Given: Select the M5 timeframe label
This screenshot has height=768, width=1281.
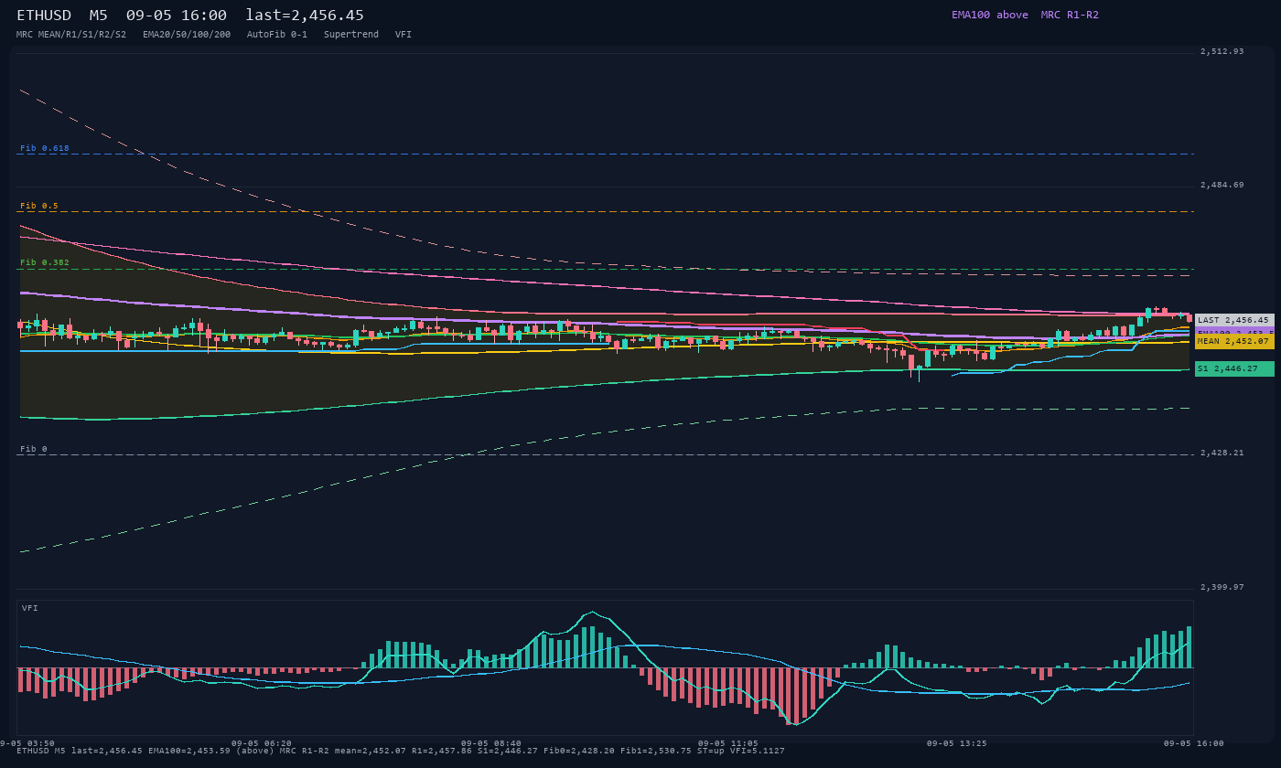Looking at the screenshot, I should click(98, 16).
